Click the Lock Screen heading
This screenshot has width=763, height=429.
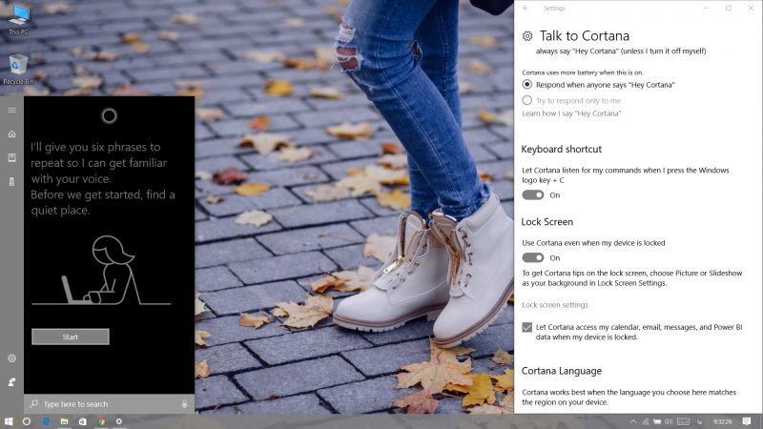point(546,222)
